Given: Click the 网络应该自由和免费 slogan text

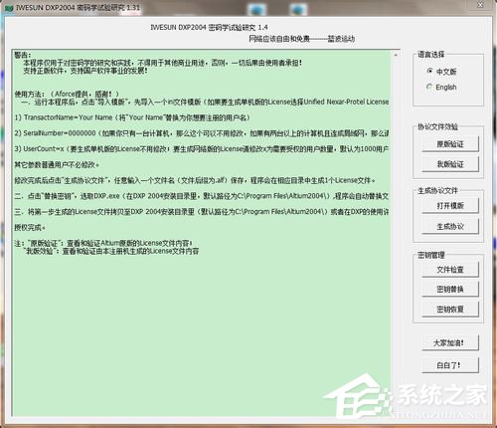Looking at the screenshot, I should pos(301,39).
